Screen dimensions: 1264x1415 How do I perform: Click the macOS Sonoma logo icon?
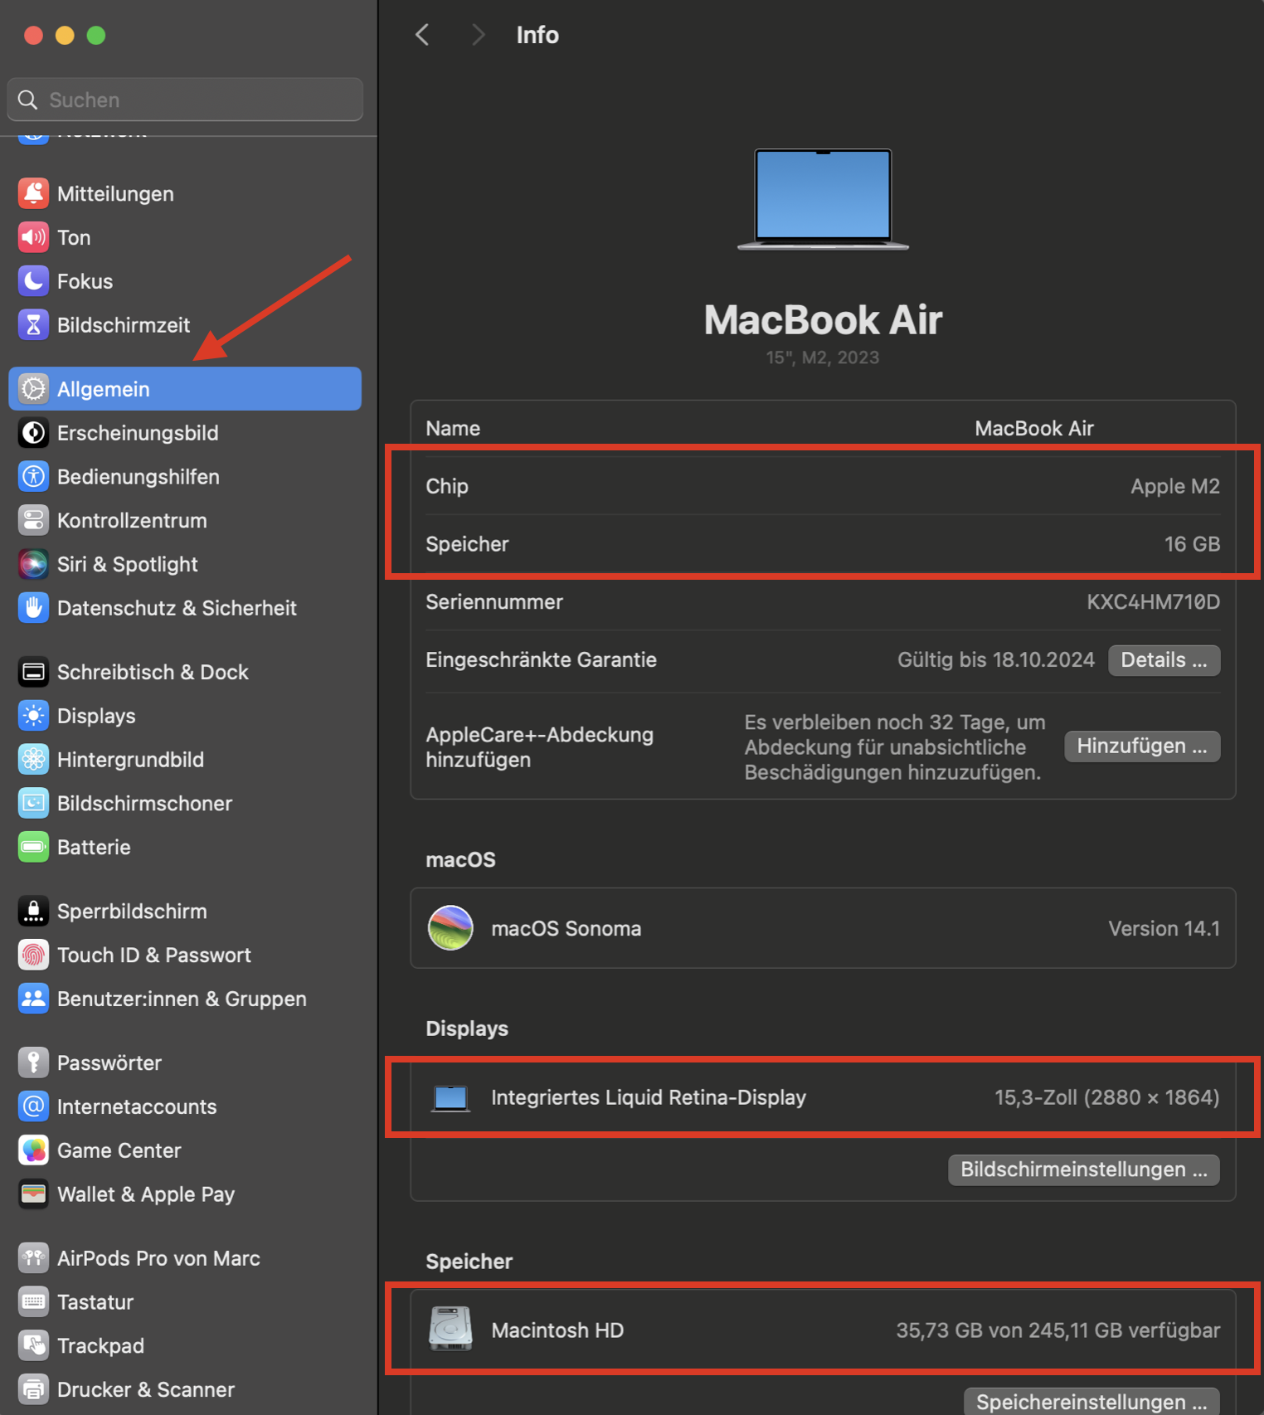450,927
